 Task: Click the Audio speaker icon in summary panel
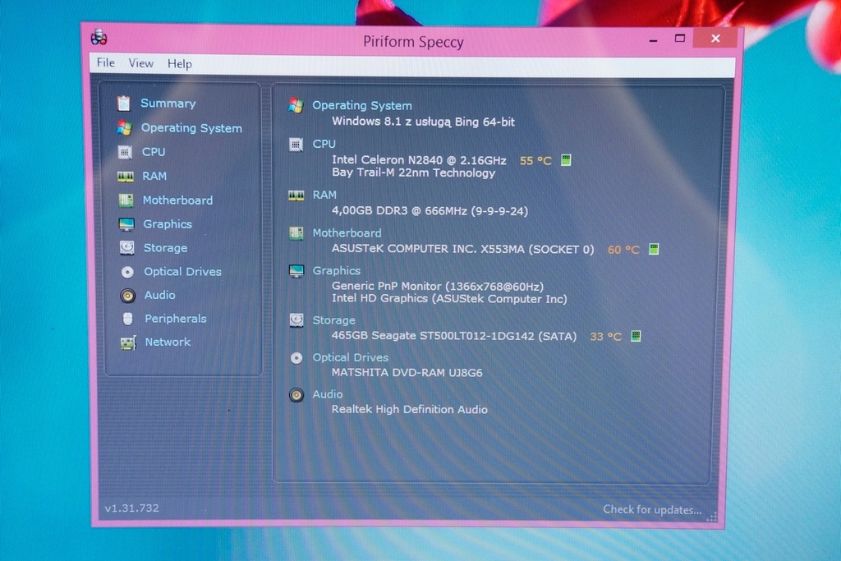tap(296, 395)
